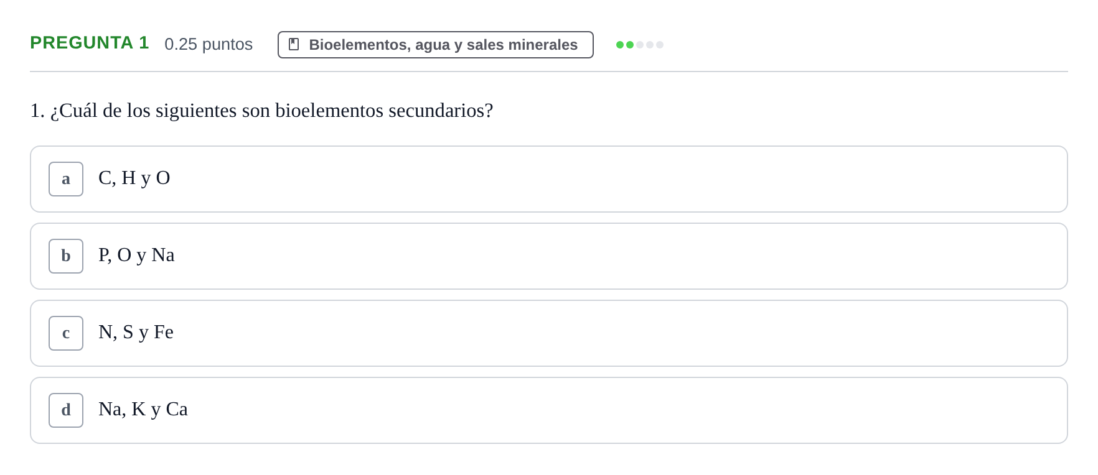Click the book icon in the topic tag

294,44
